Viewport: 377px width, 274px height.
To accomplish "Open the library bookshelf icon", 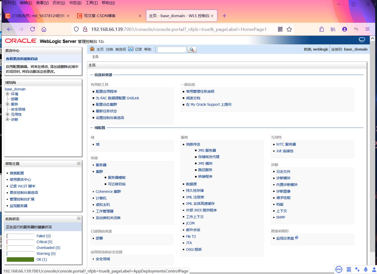I will pos(333,29).
